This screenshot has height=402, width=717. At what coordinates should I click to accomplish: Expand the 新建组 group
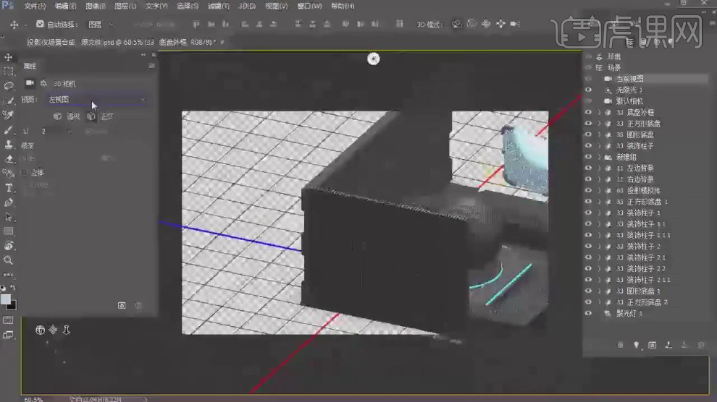pyautogui.click(x=599, y=157)
